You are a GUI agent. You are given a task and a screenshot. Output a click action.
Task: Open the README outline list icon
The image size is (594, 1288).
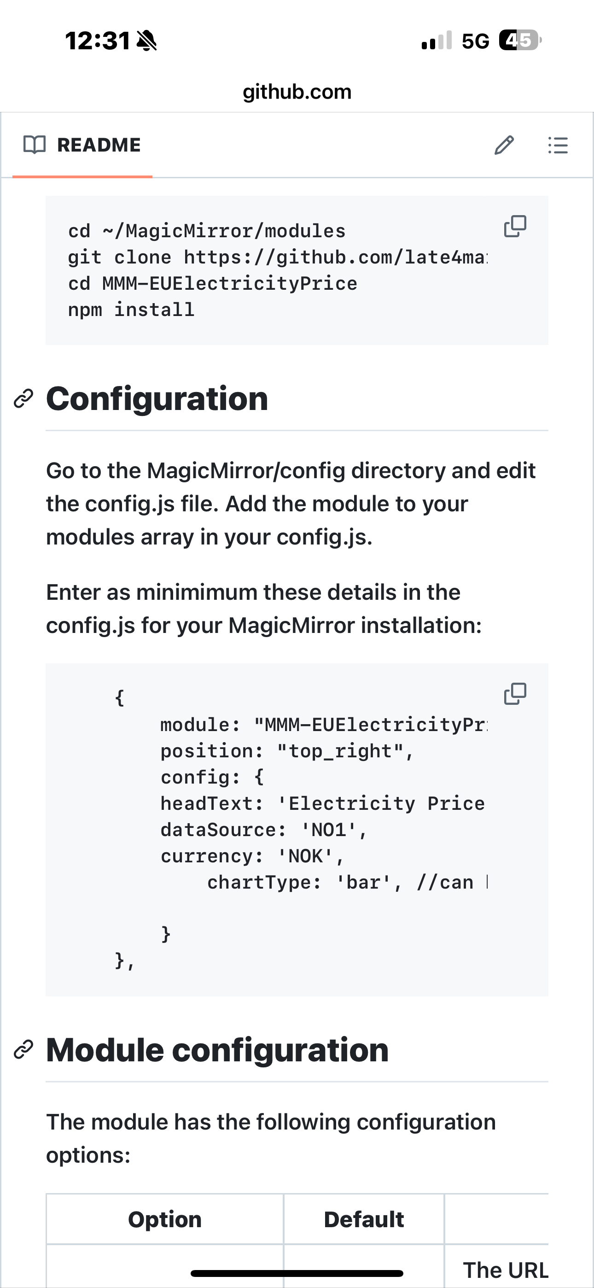click(x=558, y=146)
